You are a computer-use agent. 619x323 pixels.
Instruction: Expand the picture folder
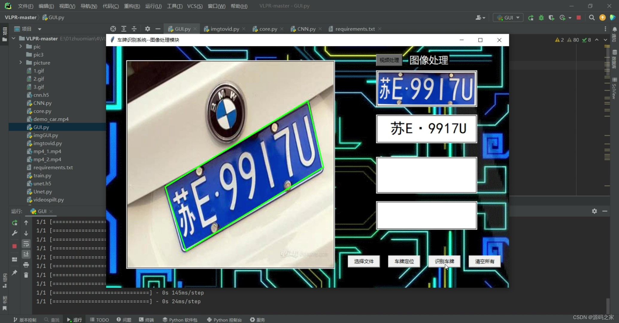point(21,63)
